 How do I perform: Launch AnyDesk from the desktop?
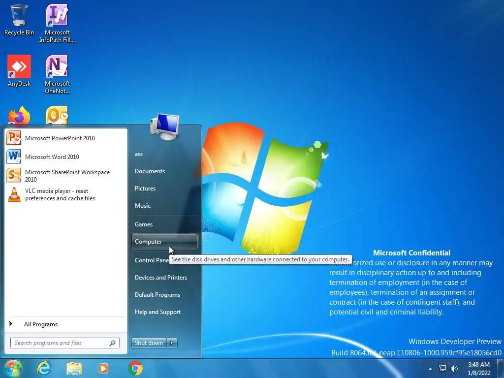click(19, 71)
